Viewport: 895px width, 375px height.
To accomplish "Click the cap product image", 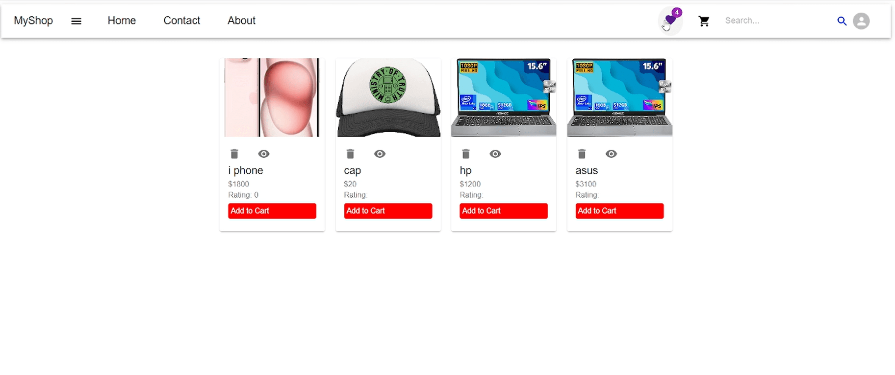I will pyautogui.click(x=388, y=97).
